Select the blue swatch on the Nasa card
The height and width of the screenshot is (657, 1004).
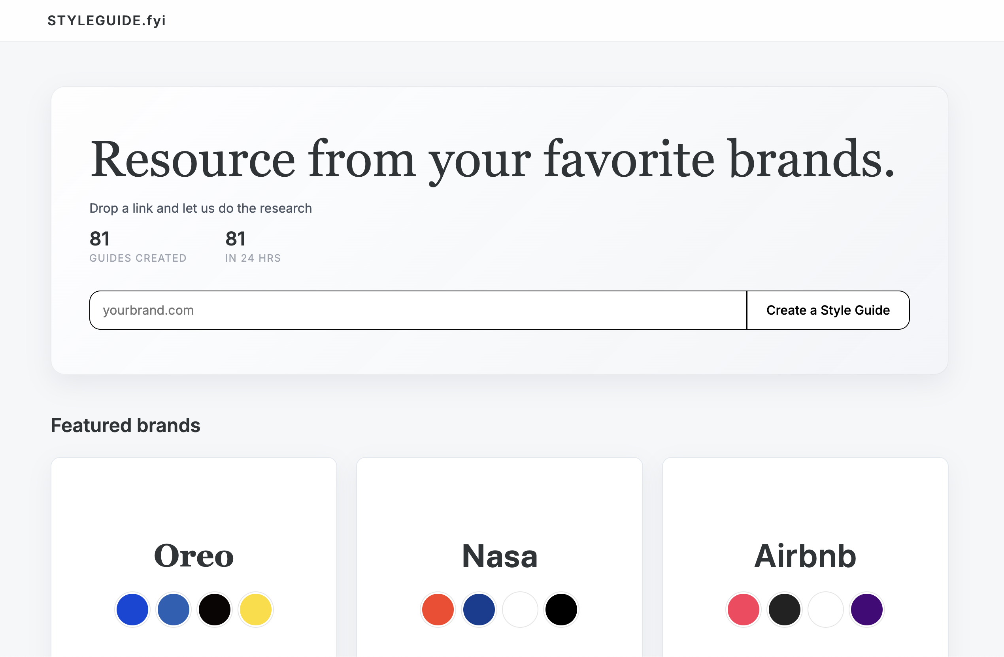pyautogui.click(x=479, y=609)
